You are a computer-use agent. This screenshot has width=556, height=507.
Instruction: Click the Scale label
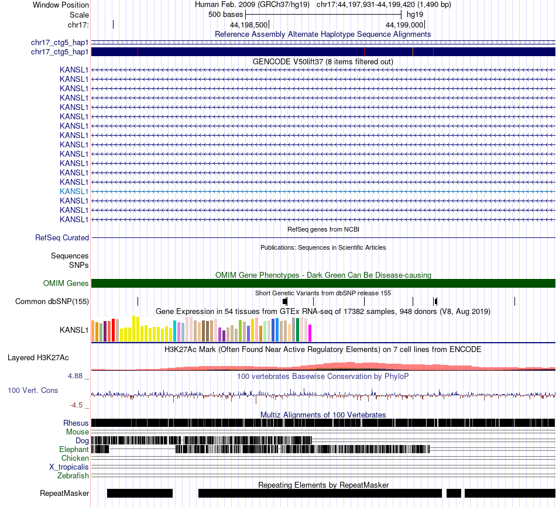pyautogui.click(x=79, y=15)
